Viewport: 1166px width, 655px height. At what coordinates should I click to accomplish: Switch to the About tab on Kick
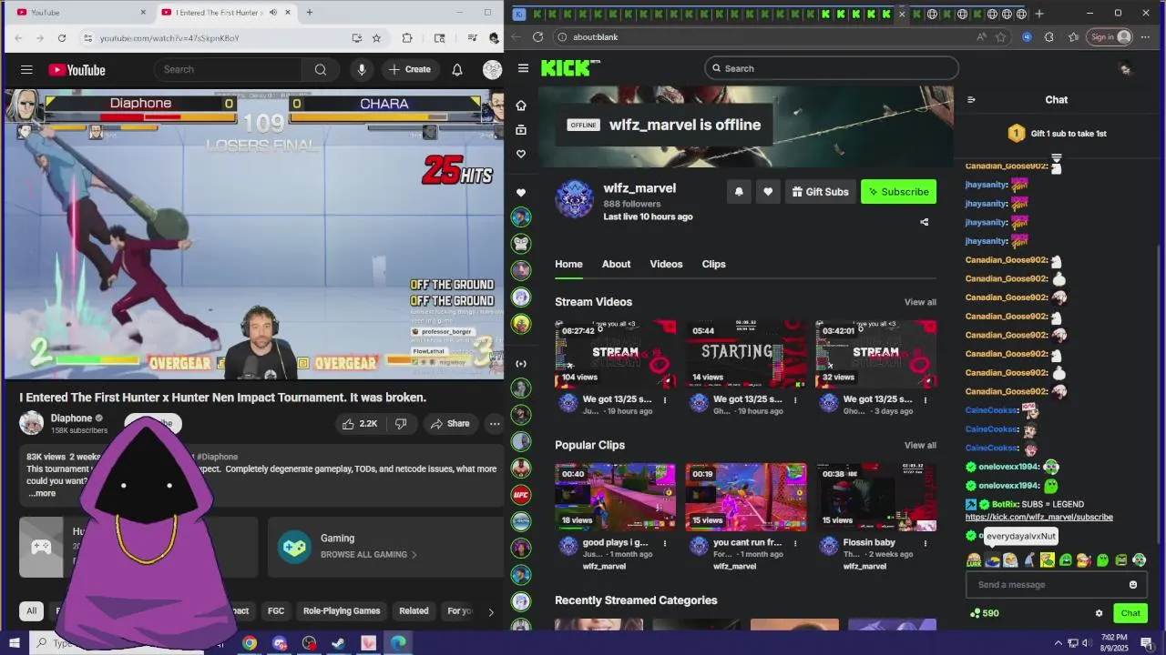click(x=616, y=264)
